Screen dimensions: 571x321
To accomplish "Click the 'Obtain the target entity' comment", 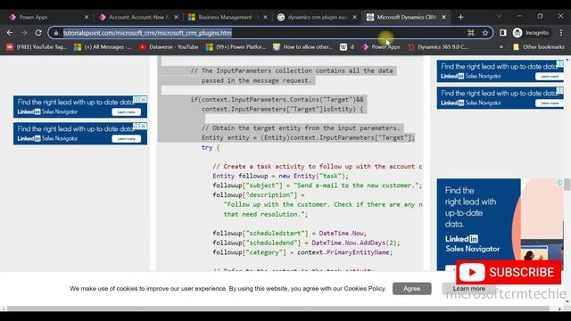I will click(301, 128).
